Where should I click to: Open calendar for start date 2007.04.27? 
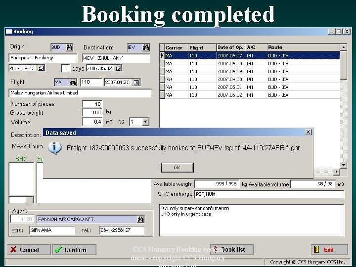(x=41, y=68)
